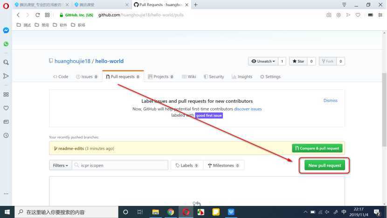The width and height of the screenshot is (387, 218).
Task: Switch to the first Tencent Classroom tab
Action: pyautogui.click(x=40, y=5)
